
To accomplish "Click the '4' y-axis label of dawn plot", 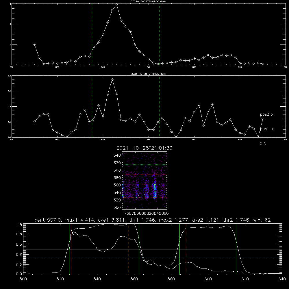I will click(x=10, y=24).
